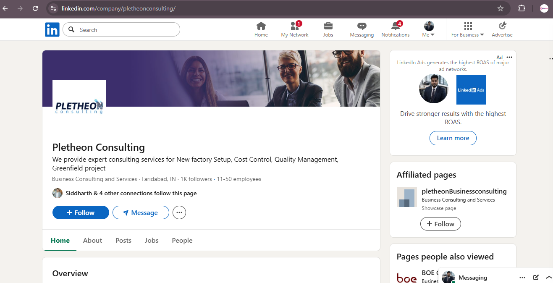Click the 11-50 employees link
This screenshot has width=553, height=283.
[x=239, y=179]
